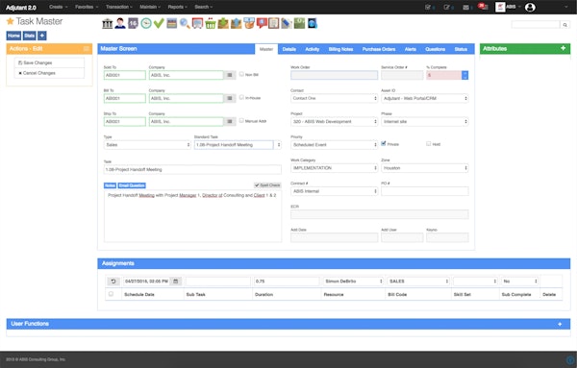
Task: Click the plus icon on Attributes panel
Action: pos(563,48)
